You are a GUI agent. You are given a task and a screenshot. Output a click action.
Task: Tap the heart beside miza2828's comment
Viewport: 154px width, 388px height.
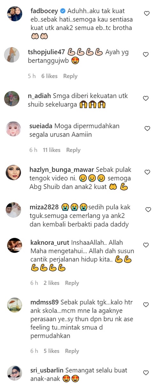point(148,210)
